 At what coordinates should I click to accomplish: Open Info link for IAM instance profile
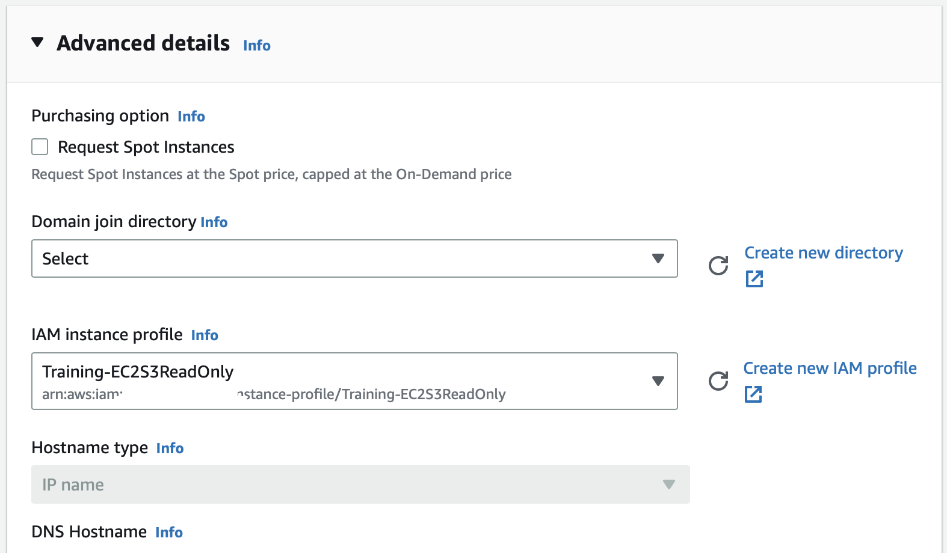pyautogui.click(x=205, y=335)
